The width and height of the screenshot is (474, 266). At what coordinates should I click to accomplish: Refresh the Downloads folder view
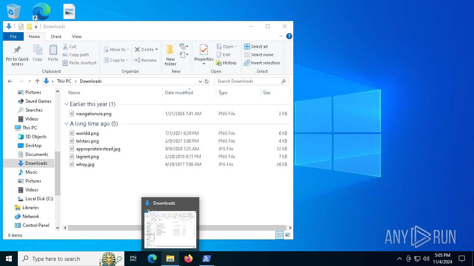[x=207, y=81]
